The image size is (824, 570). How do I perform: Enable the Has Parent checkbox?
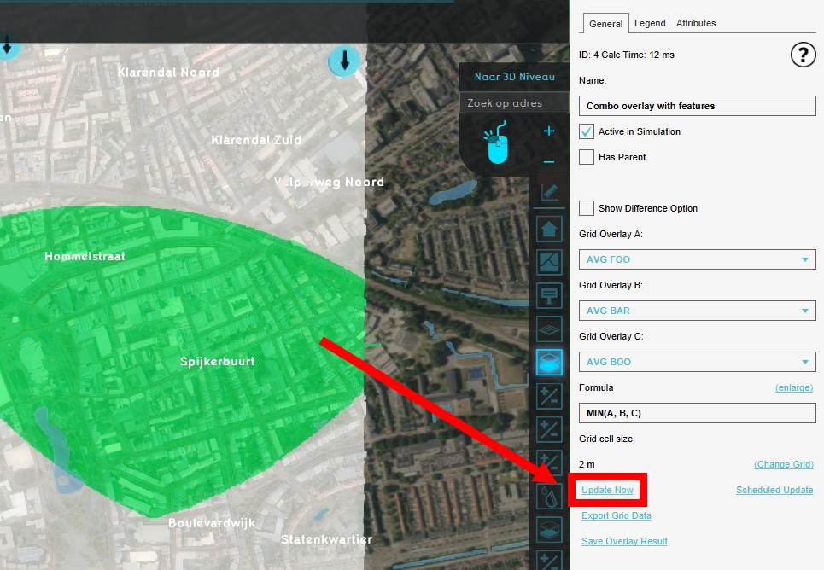pos(587,157)
